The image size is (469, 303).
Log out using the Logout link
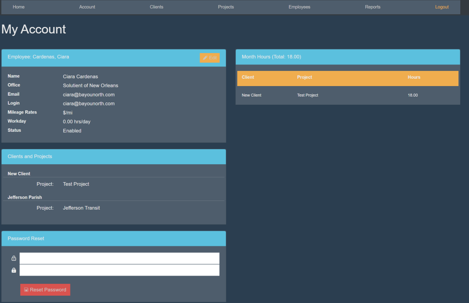point(442,7)
